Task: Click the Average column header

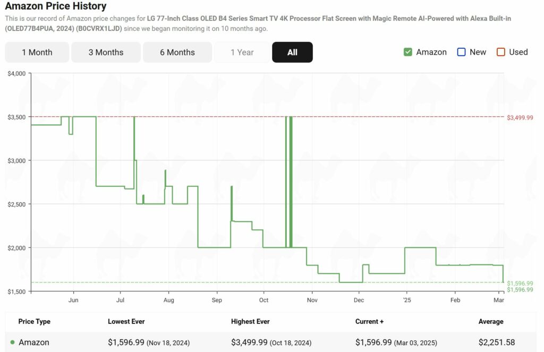Action: (x=490, y=321)
